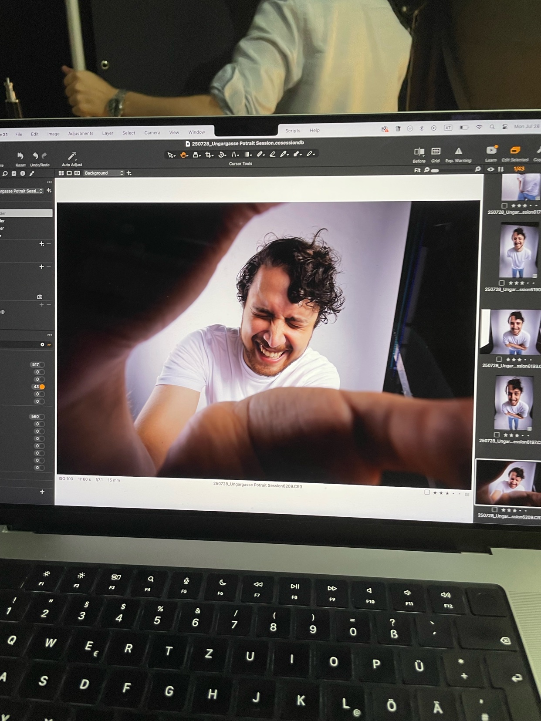Viewport: 541px width, 721px height.
Task: Click the Reset adjustments icon
Action: (x=20, y=156)
